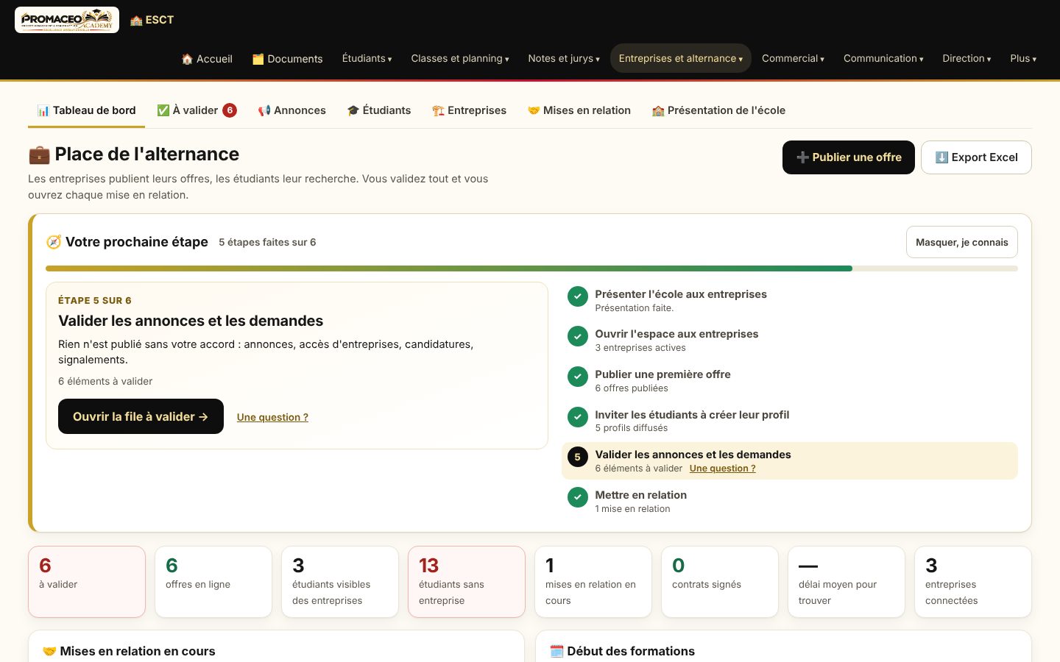This screenshot has height=662, width=1060.
Task: Open the 6 à valider stat card
Action: [87, 582]
